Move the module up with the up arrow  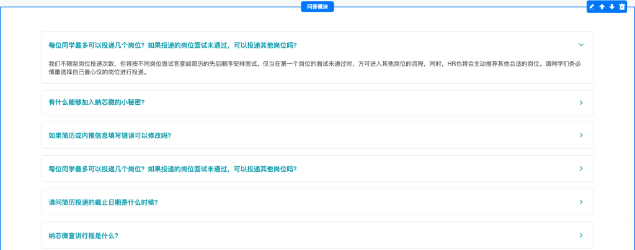click(602, 7)
